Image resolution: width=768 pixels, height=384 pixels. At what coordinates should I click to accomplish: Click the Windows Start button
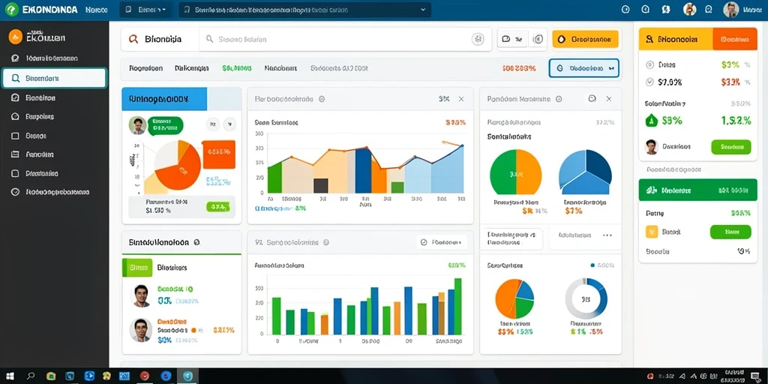10,376
